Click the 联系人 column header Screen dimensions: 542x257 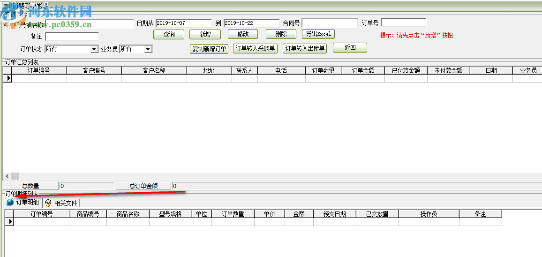(244, 70)
